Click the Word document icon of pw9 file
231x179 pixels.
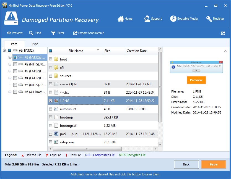[56, 134]
